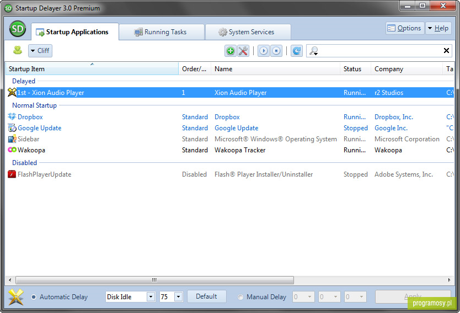Open the Options button
The height and width of the screenshot is (313, 460).
coord(405,28)
